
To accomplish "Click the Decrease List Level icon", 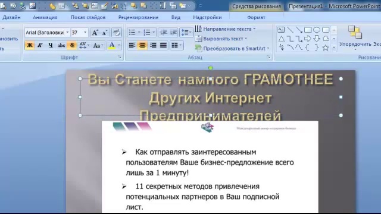I will pyautogui.click(x=164, y=32).
